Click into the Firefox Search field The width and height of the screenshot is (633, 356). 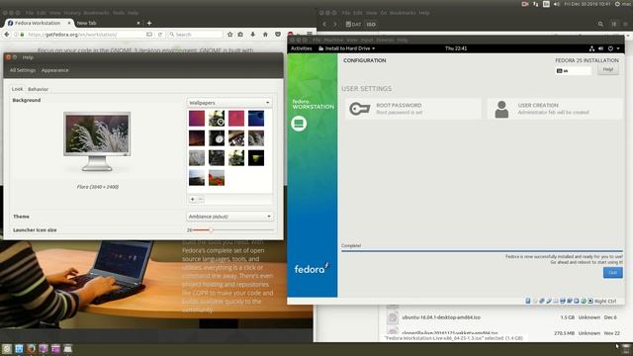pyautogui.click(x=196, y=35)
